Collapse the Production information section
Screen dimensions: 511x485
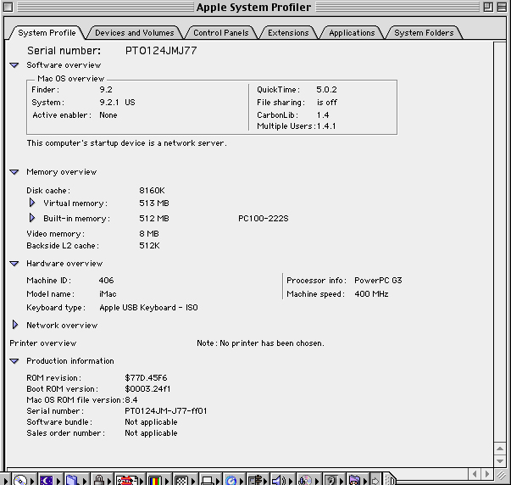[14, 361]
